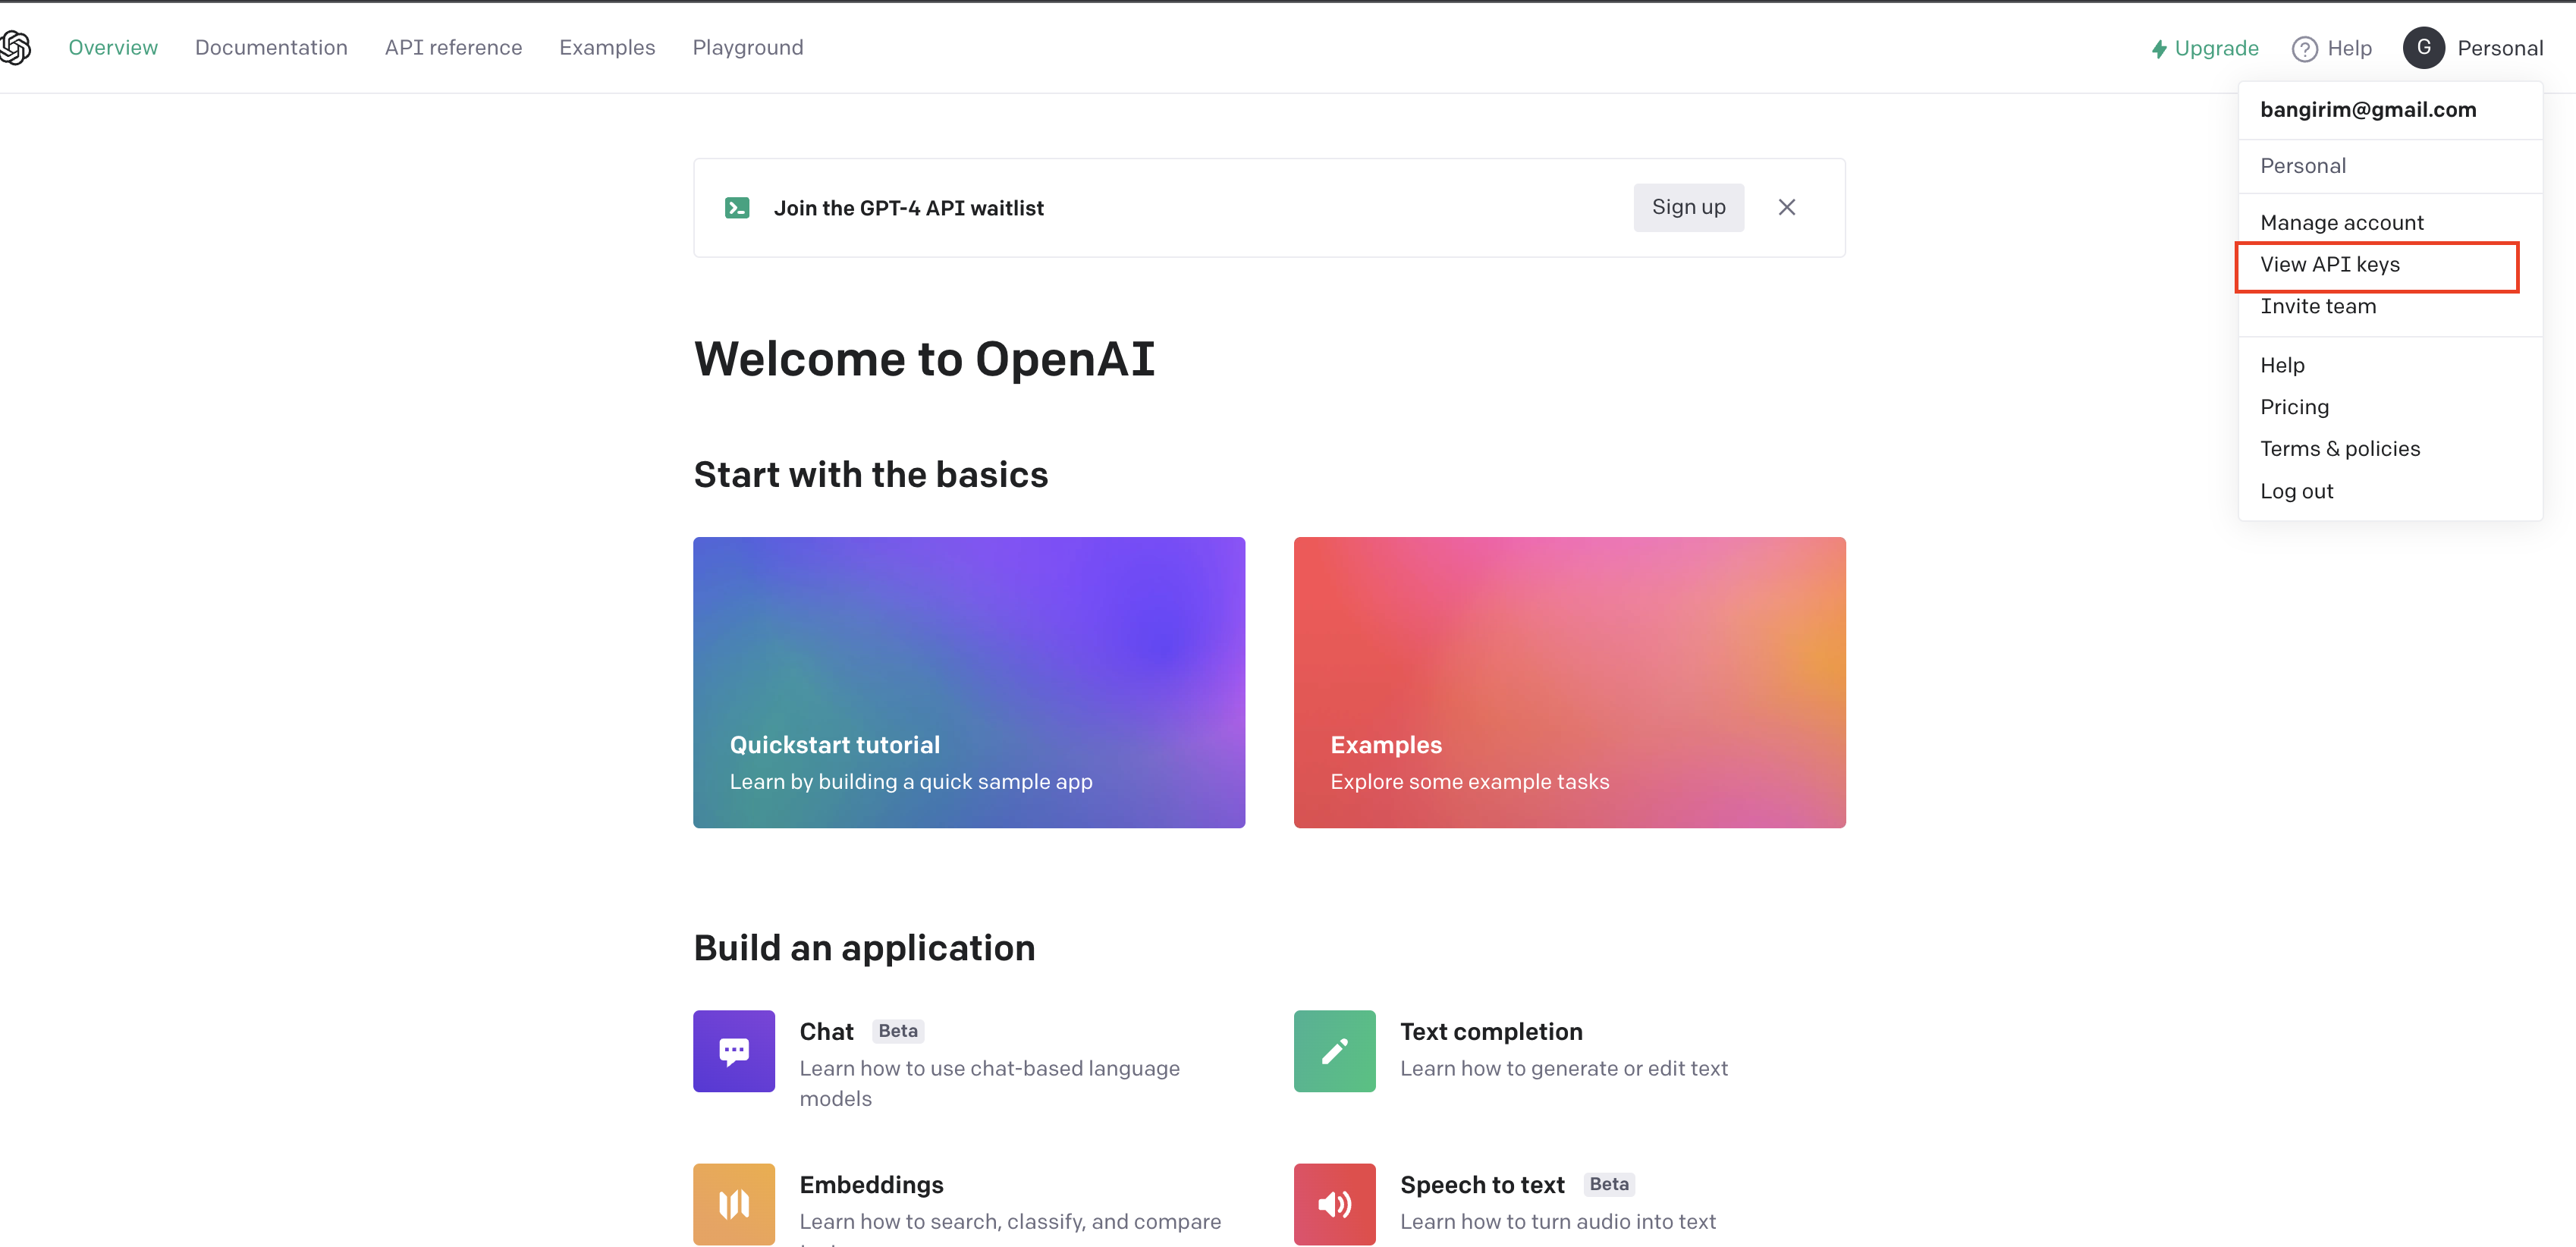The width and height of the screenshot is (2576, 1247).
Task: Click the Embeddings title
Action: 871,1184
